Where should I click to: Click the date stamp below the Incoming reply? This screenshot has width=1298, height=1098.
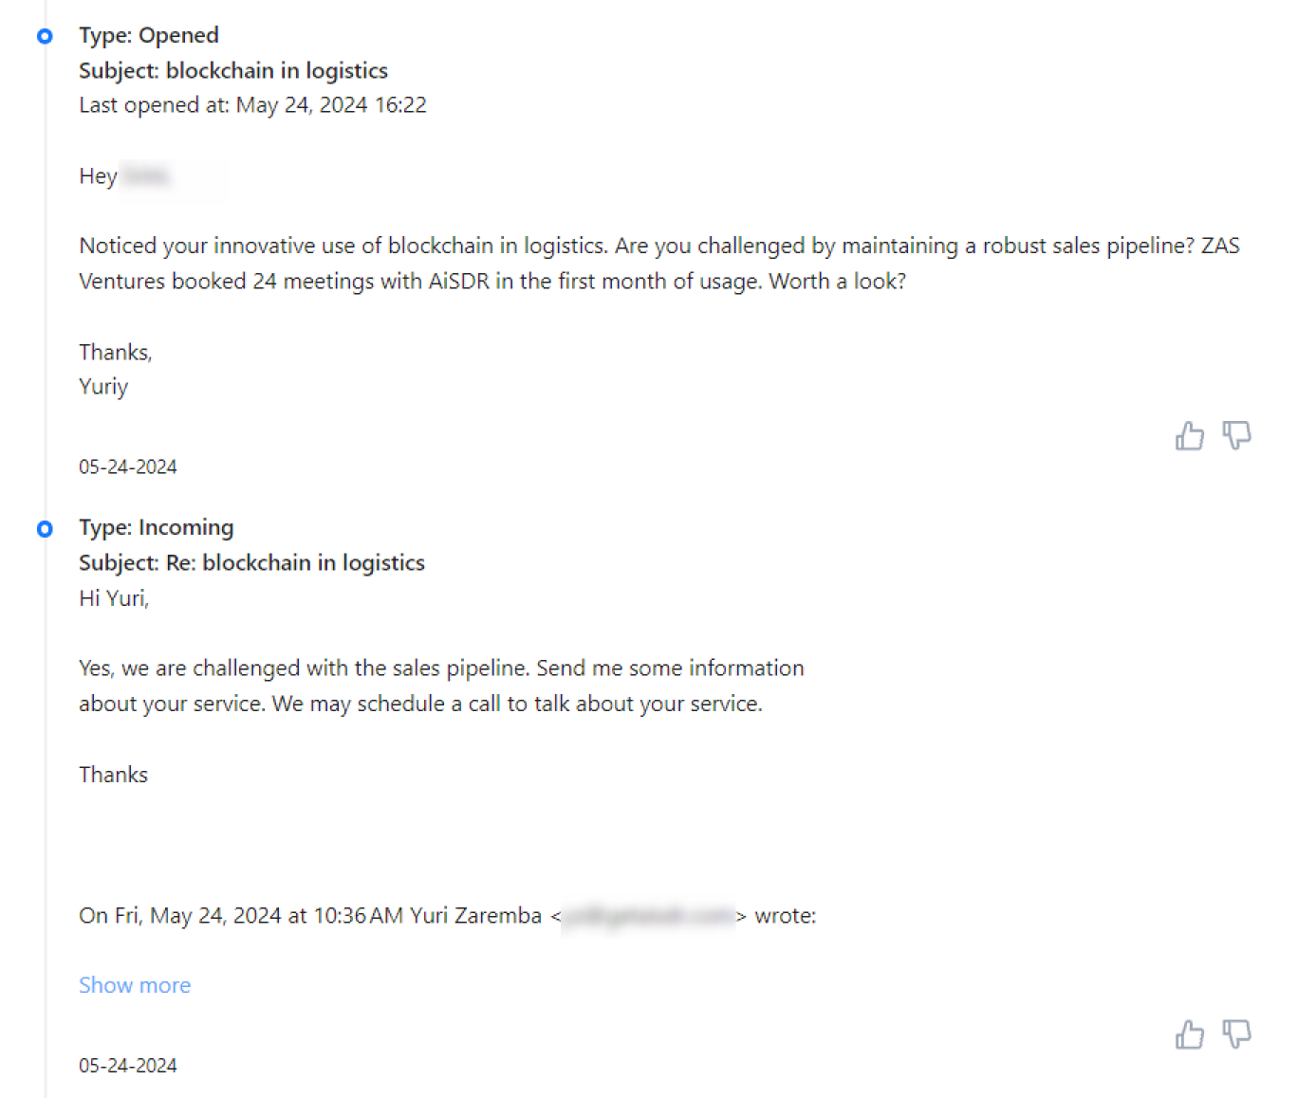pos(128,1066)
